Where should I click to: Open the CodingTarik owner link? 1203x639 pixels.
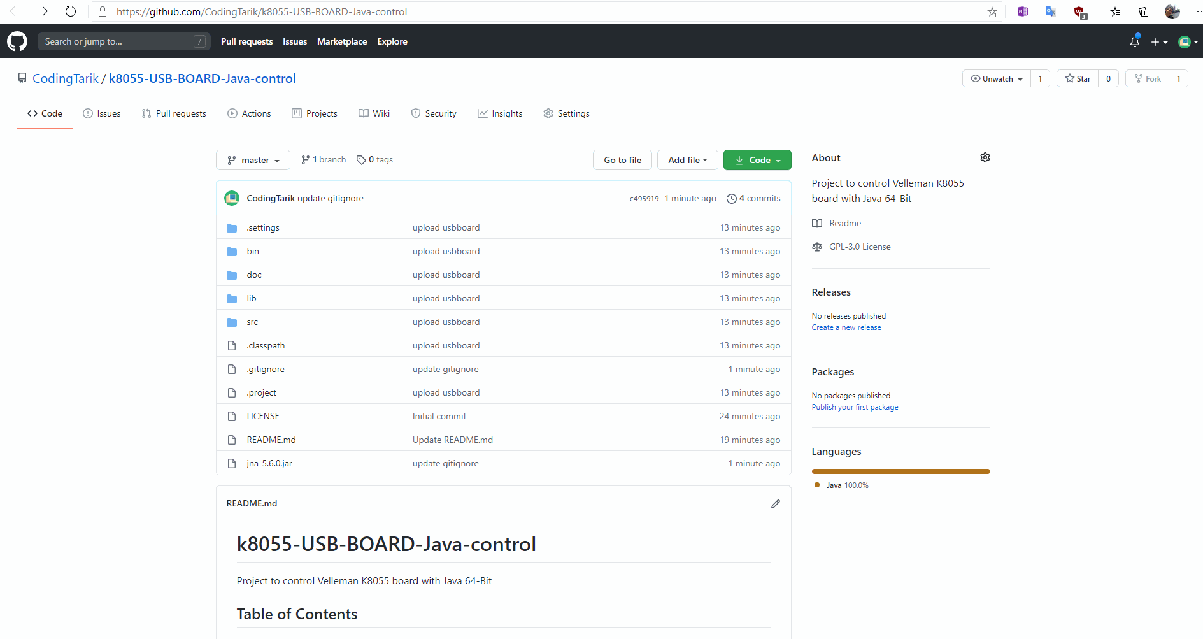pyautogui.click(x=66, y=78)
